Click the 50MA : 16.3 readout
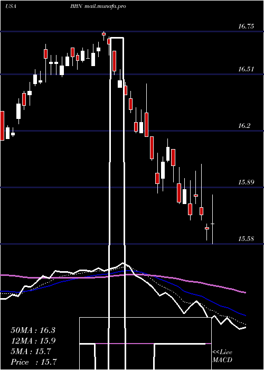 click(33, 330)
